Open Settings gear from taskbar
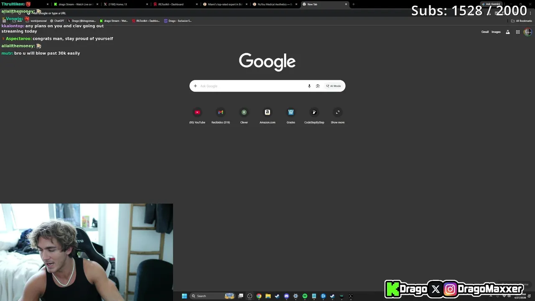 (x=296, y=296)
